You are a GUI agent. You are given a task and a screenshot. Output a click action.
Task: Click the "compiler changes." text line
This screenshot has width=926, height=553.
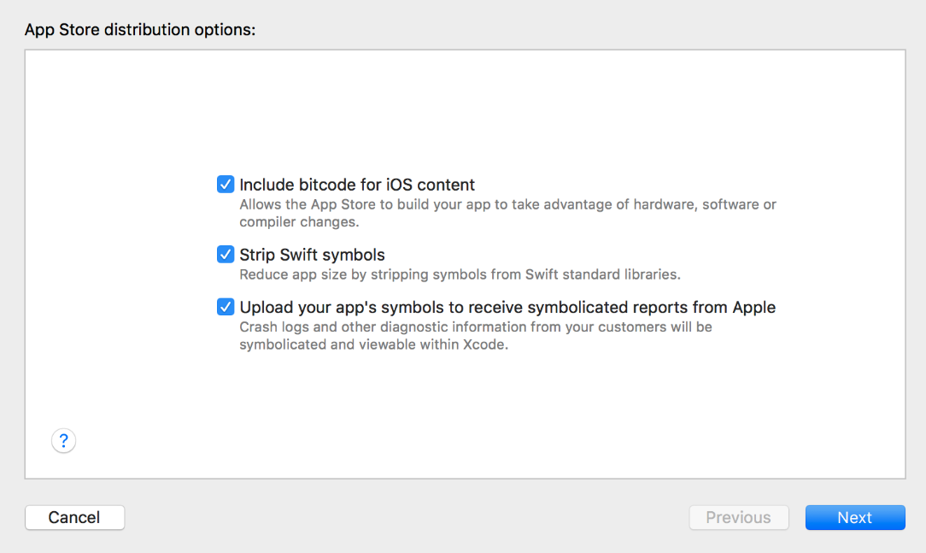[299, 222]
